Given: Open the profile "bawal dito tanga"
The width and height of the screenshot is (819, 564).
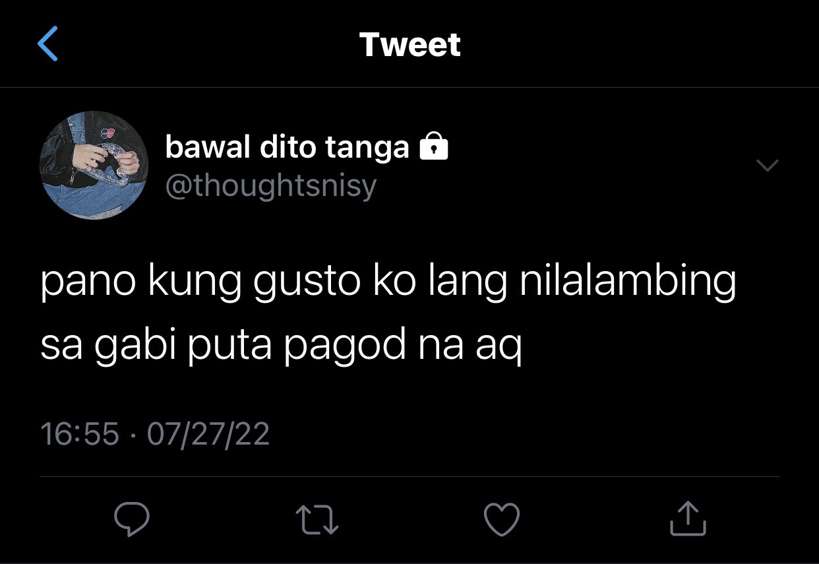Looking at the screenshot, I should [x=287, y=147].
